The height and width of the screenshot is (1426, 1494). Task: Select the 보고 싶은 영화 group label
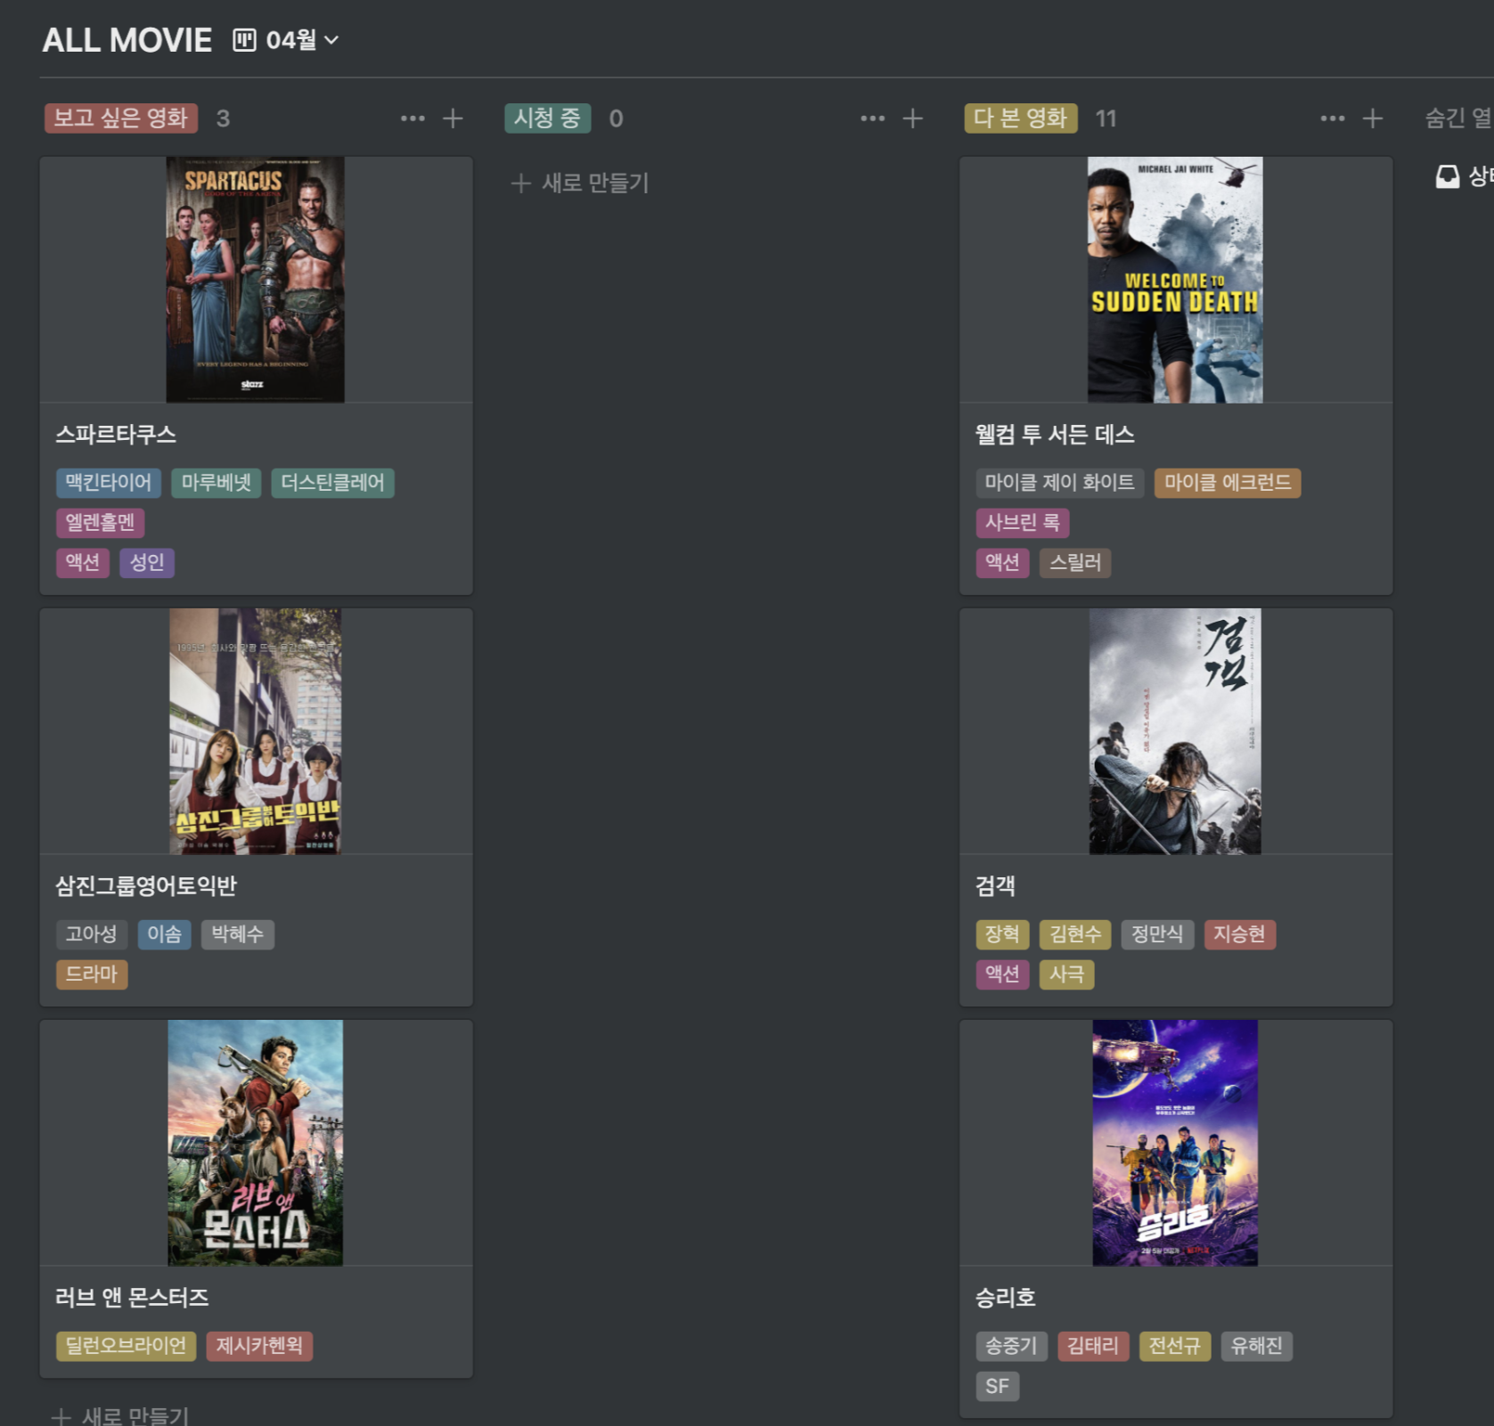tap(120, 118)
